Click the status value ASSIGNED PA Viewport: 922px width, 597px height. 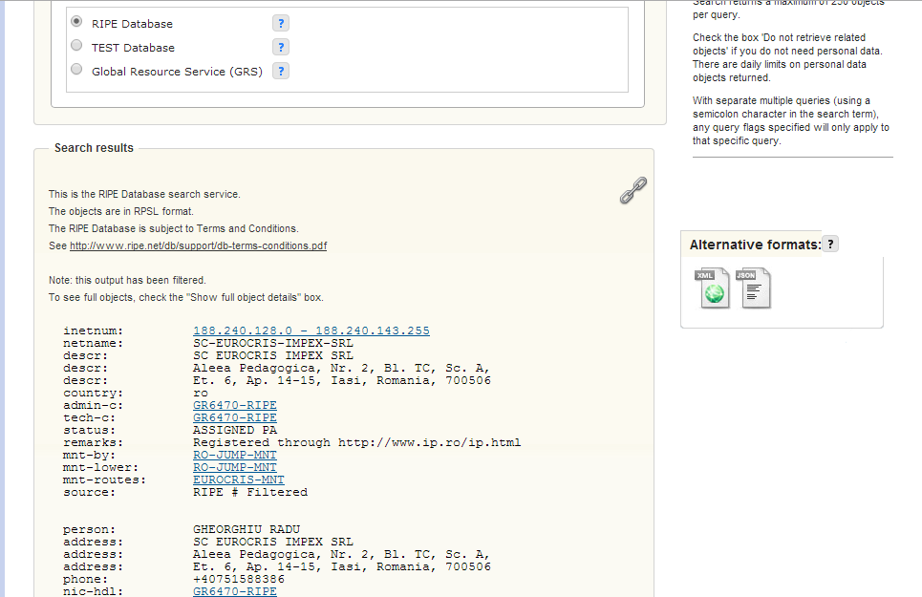pyautogui.click(x=235, y=430)
